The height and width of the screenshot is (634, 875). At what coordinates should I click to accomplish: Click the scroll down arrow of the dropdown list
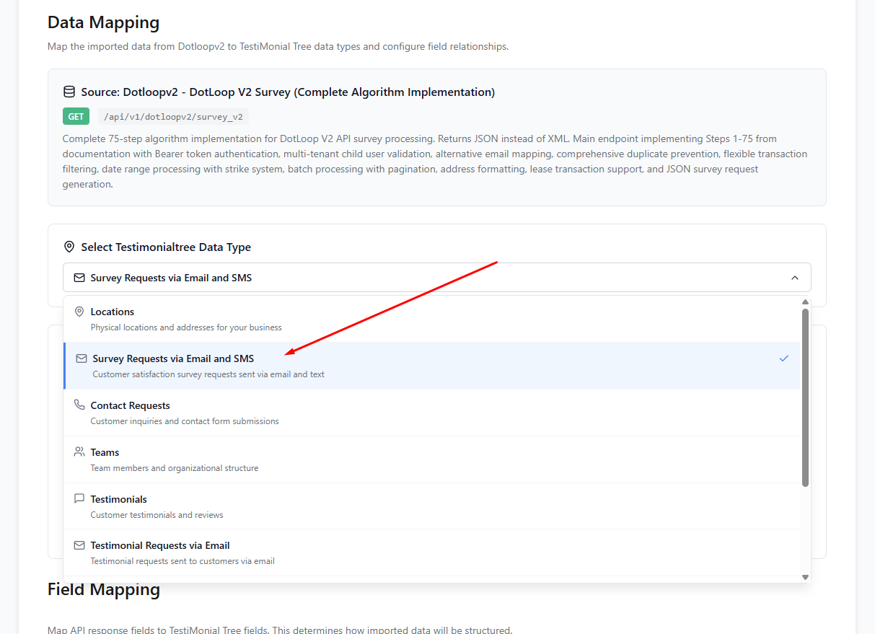[805, 577]
